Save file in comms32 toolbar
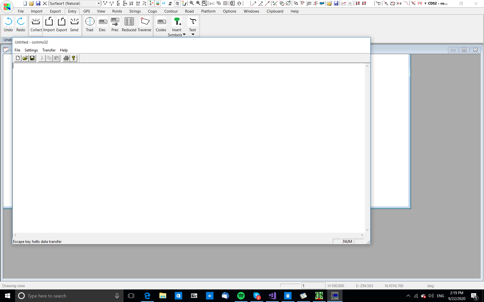 pos(32,58)
